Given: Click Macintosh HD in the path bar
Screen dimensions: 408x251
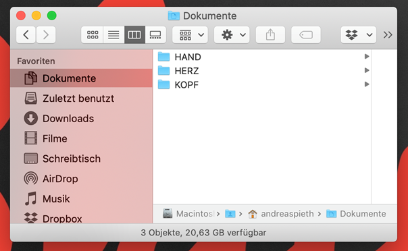Looking at the screenshot, I should [x=188, y=214].
